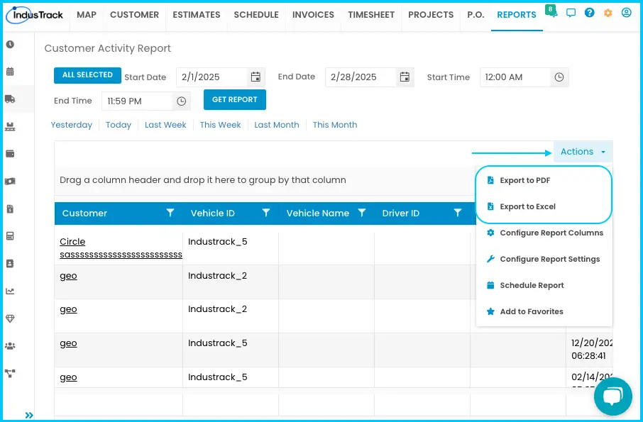The image size is (643, 422).
Task: Expand the sidebar with double chevron
Action: [29, 415]
